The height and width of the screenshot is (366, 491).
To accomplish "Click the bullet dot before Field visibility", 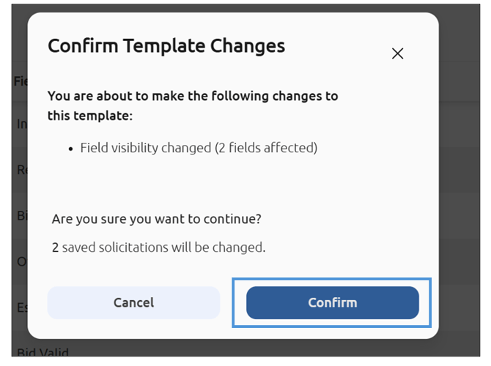I will [x=71, y=149].
